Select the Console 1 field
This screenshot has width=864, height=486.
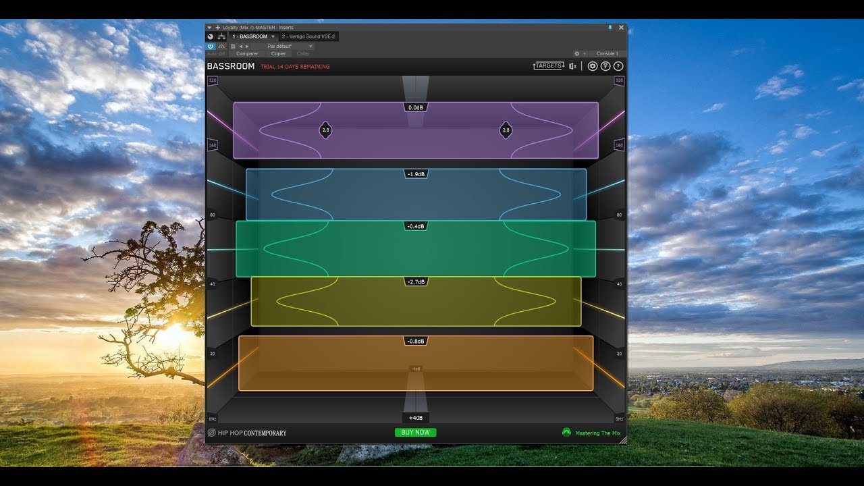[606, 53]
